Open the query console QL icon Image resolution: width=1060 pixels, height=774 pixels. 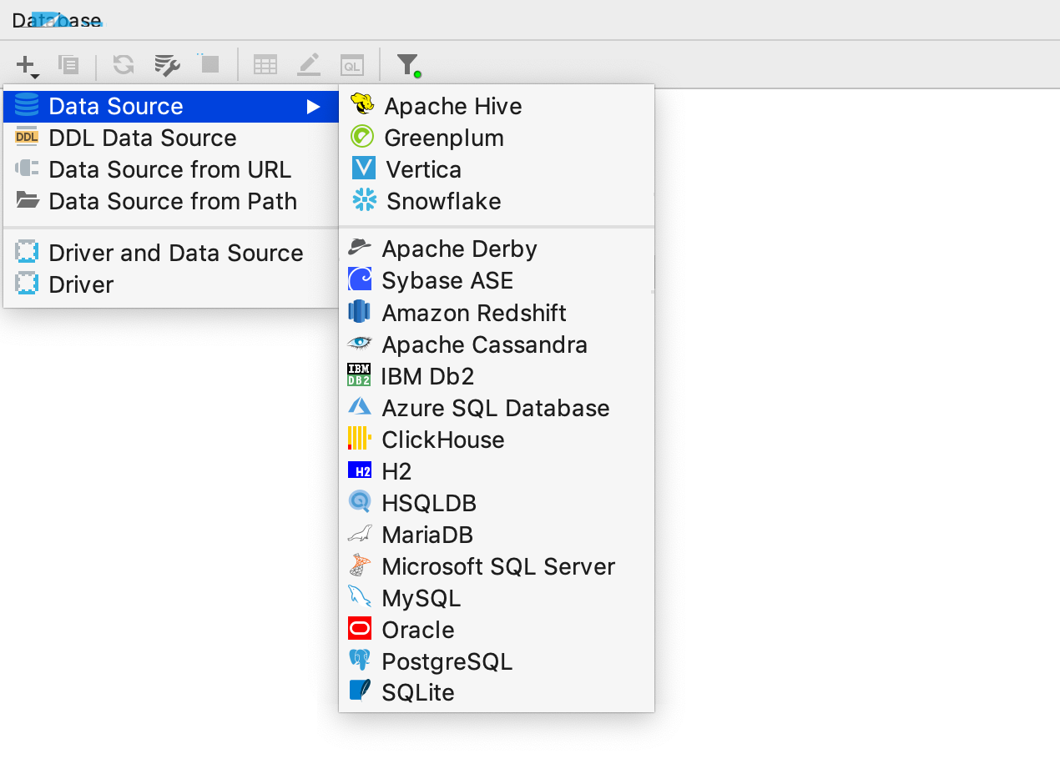pyautogui.click(x=352, y=65)
